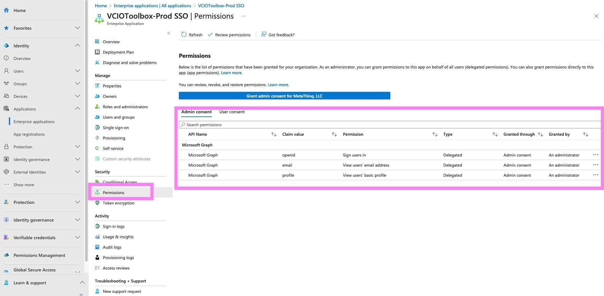Image resolution: width=604 pixels, height=296 pixels.
Task: Click the Refresh circular arrow icon
Action: 184,35
